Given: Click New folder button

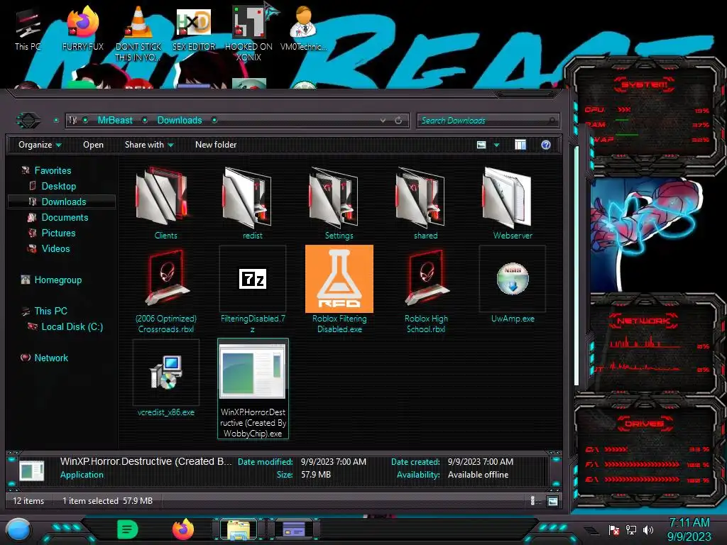Looking at the screenshot, I should coord(216,145).
